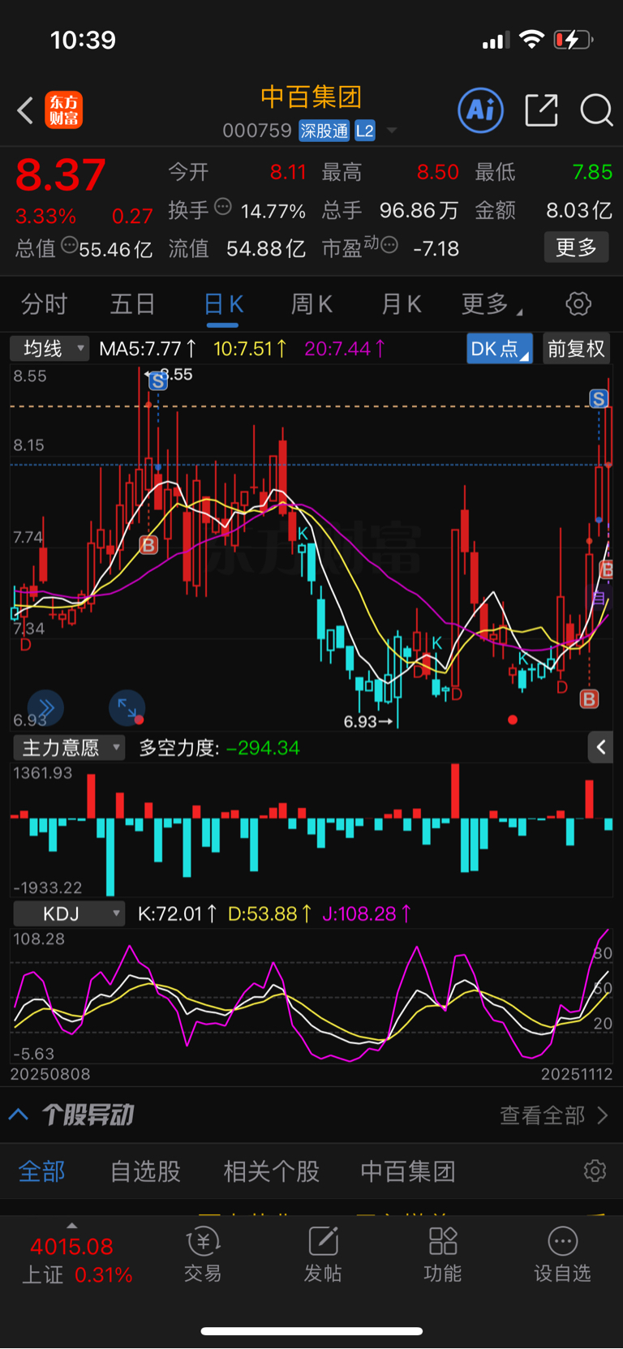The width and height of the screenshot is (623, 1349).
Task: Go back with the left arrow
Action: pyautogui.click(x=25, y=110)
